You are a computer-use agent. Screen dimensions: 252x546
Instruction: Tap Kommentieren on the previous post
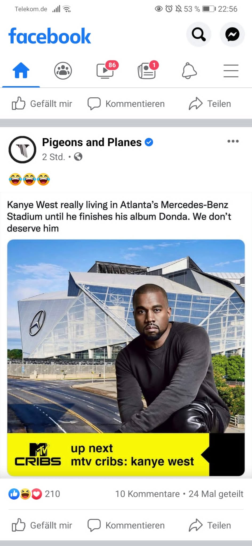tap(126, 104)
